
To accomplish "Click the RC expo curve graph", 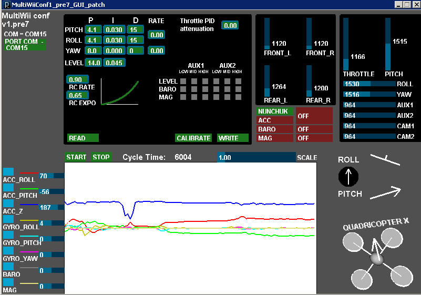I will click(x=120, y=91).
